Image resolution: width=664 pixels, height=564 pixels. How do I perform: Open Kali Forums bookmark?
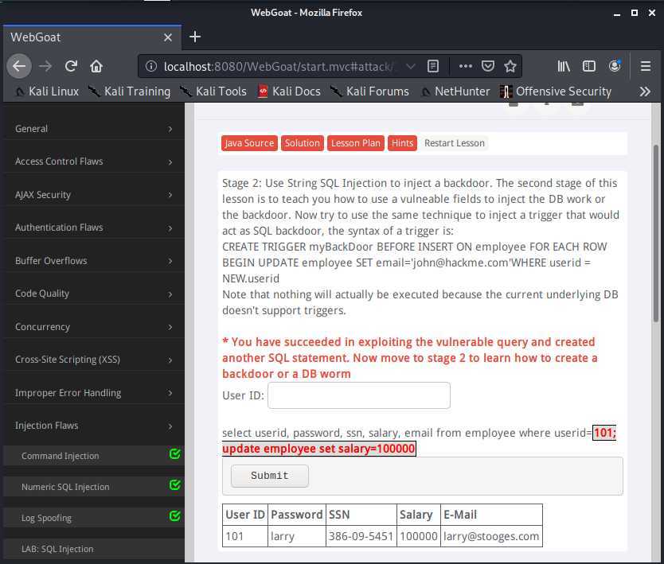pos(369,91)
